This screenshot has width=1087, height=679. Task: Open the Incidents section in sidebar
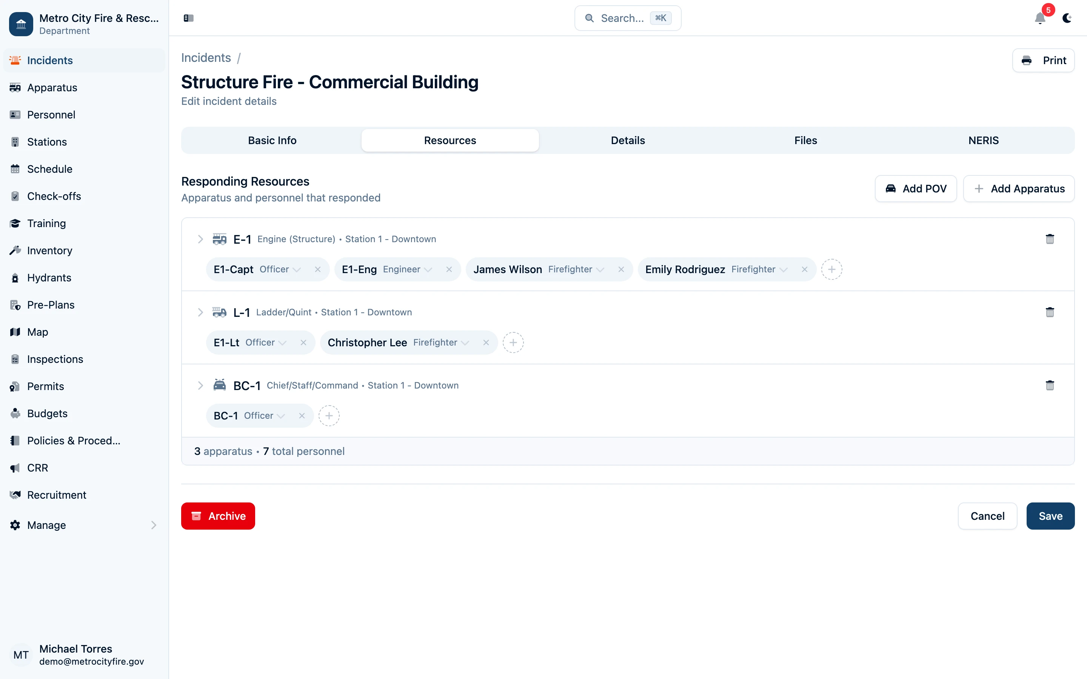click(49, 60)
